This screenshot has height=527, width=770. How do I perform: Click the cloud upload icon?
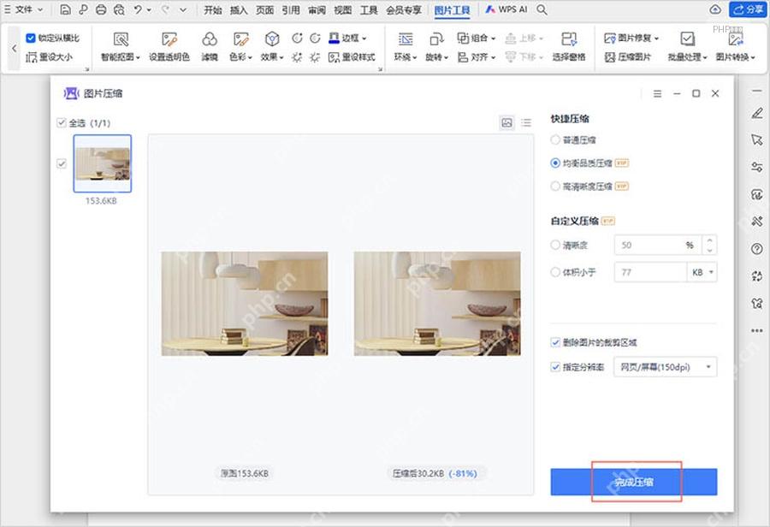click(x=715, y=9)
